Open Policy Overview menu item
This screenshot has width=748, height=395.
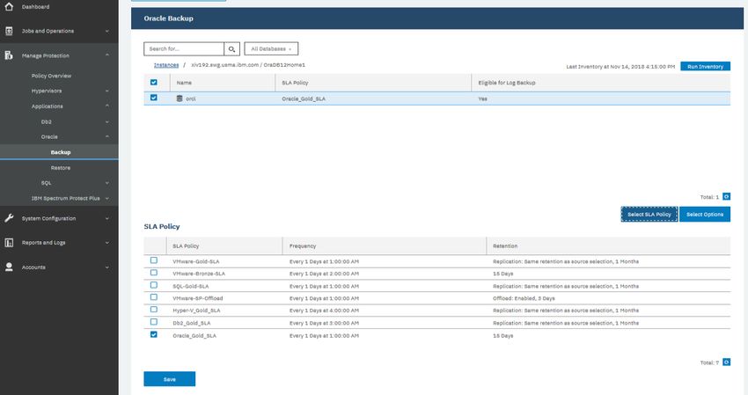[51, 76]
